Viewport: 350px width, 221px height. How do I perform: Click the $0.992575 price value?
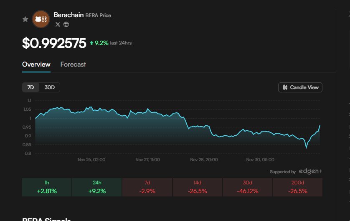click(x=54, y=43)
